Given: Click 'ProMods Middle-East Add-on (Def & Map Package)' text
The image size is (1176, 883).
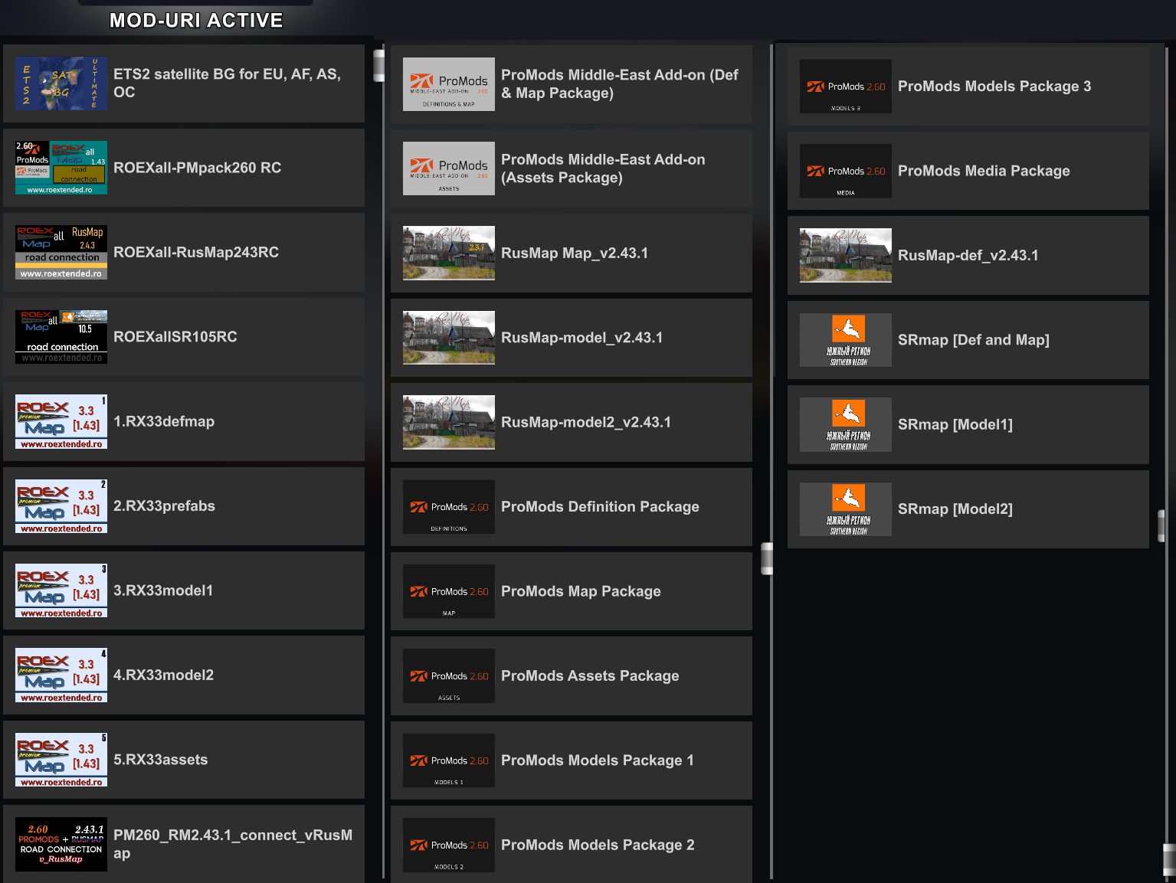Looking at the screenshot, I should pyautogui.click(x=620, y=84).
